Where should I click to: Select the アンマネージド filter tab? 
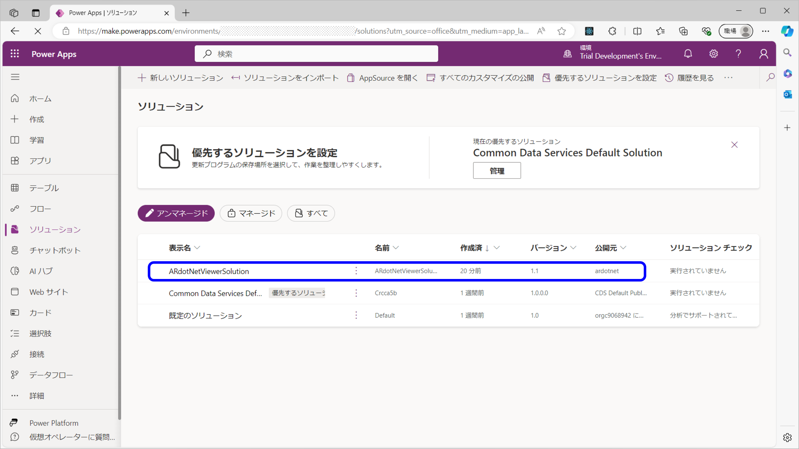[x=176, y=213]
